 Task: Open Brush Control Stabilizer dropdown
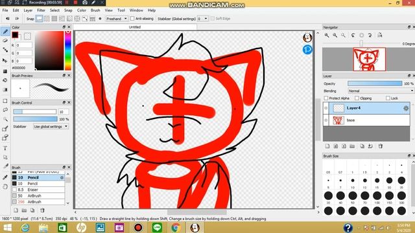tap(51, 127)
